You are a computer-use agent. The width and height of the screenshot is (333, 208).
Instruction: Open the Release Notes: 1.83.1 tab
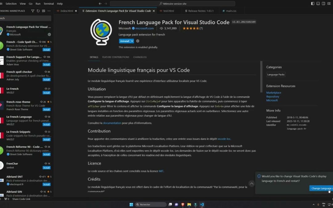pos(201,11)
